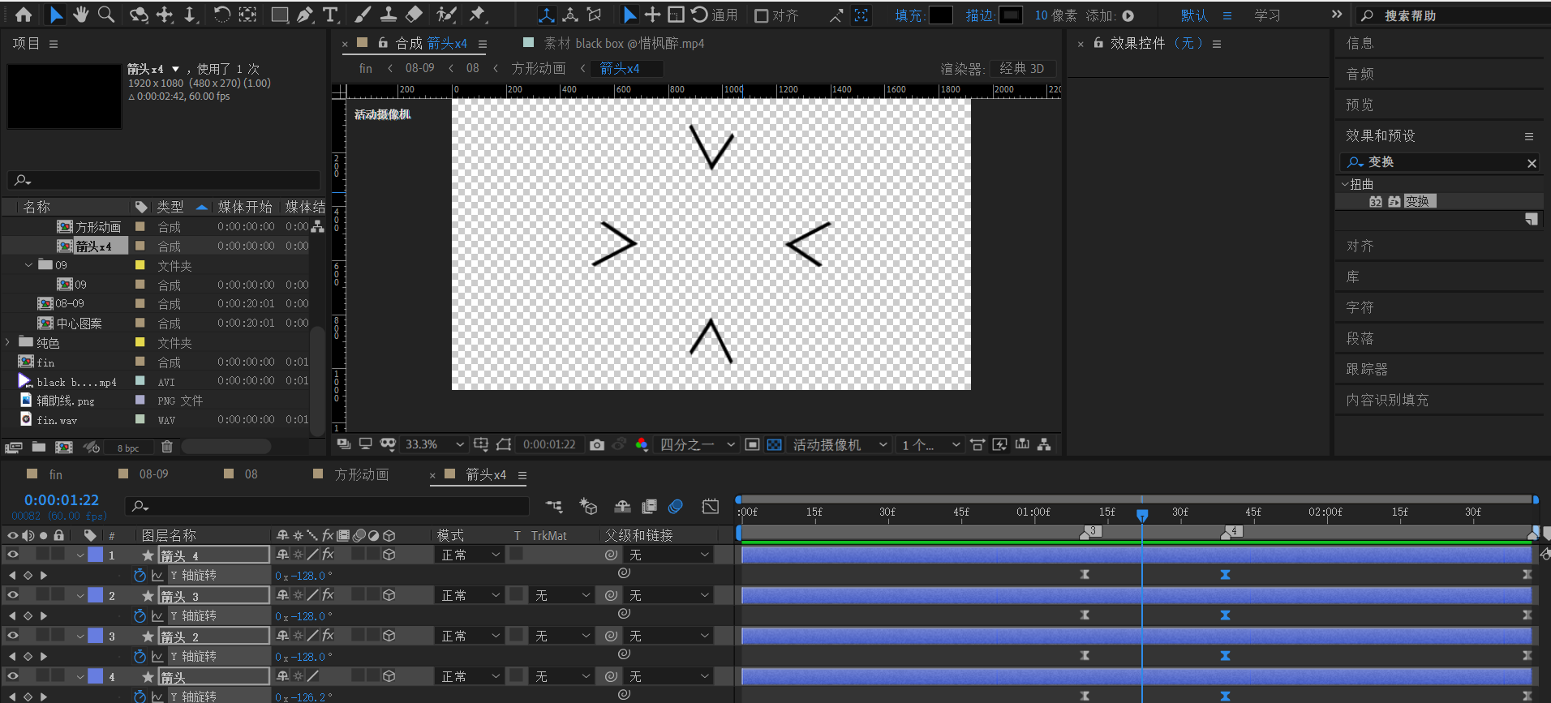Switch to the fin timeline tab
The width and height of the screenshot is (1551, 703).
(x=55, y=474)
